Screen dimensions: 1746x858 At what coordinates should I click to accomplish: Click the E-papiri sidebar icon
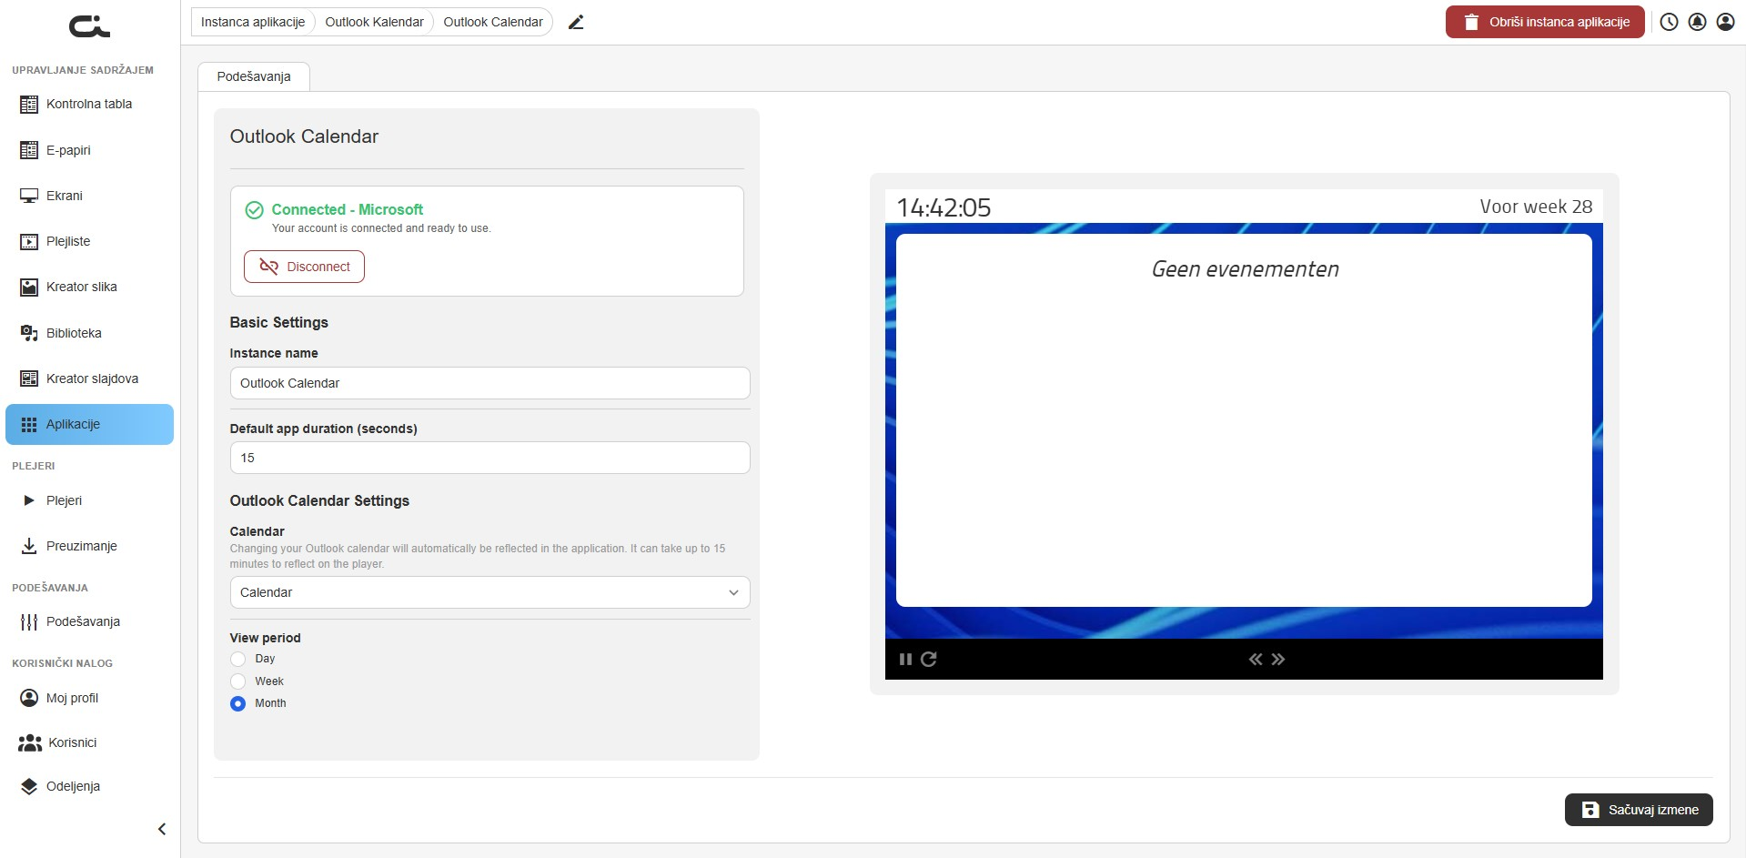29,150
